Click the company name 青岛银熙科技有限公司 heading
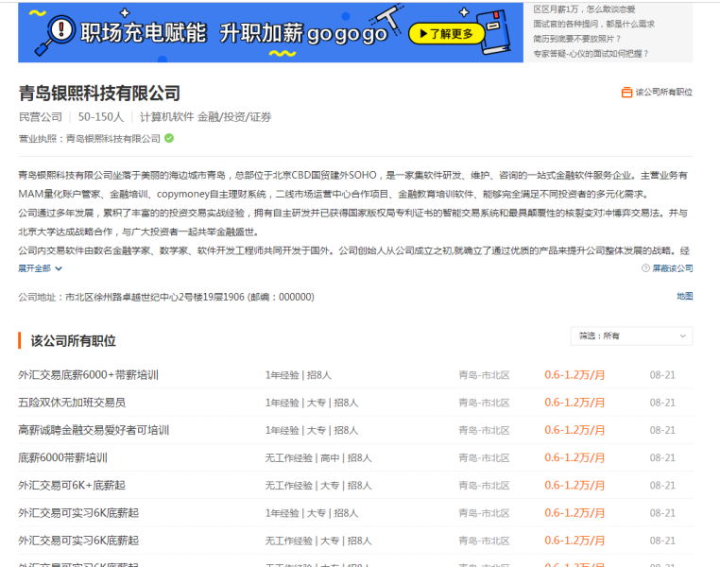The height and width of the screenshot is (567, 720). (99, 94)
